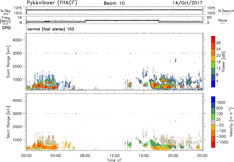The height and width of the screenshot is (162, 234).
Task: Select the 3000 tick on the velocity panel
Action: (17, 113)
